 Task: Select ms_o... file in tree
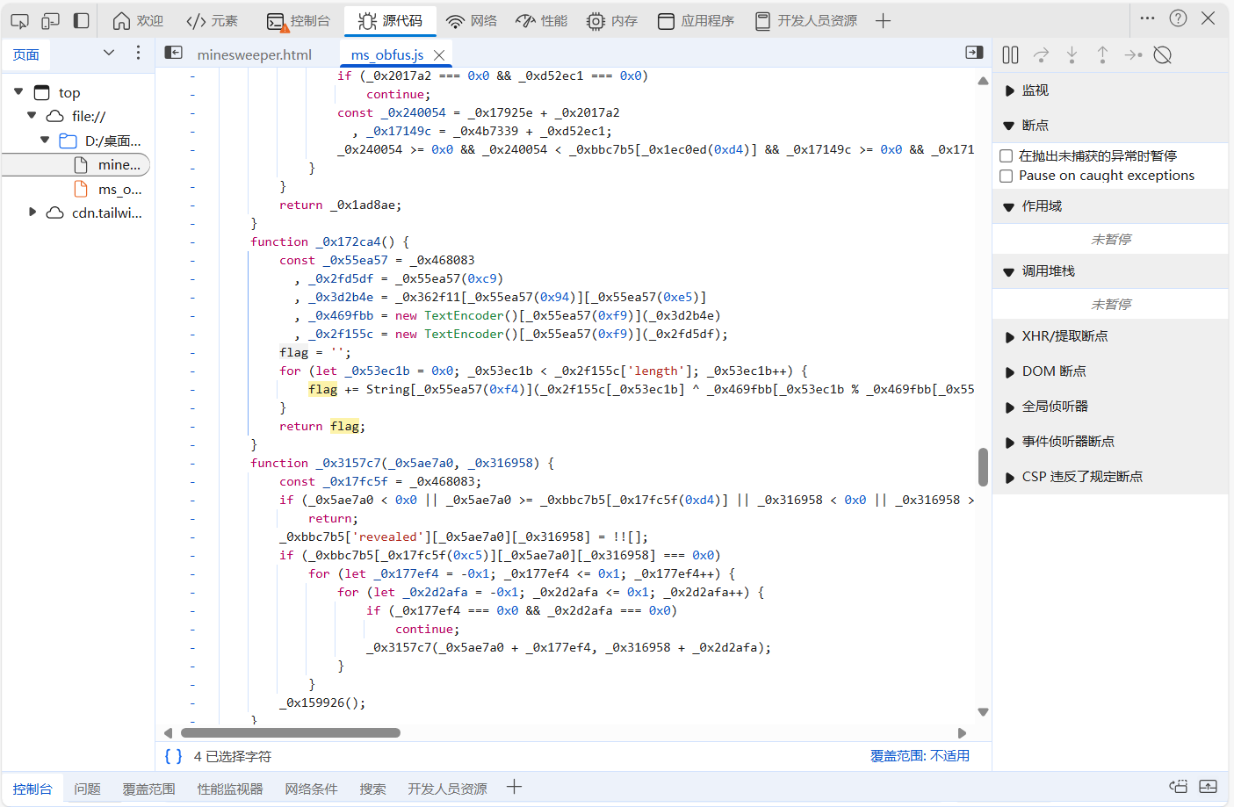[x=119, y=190]
